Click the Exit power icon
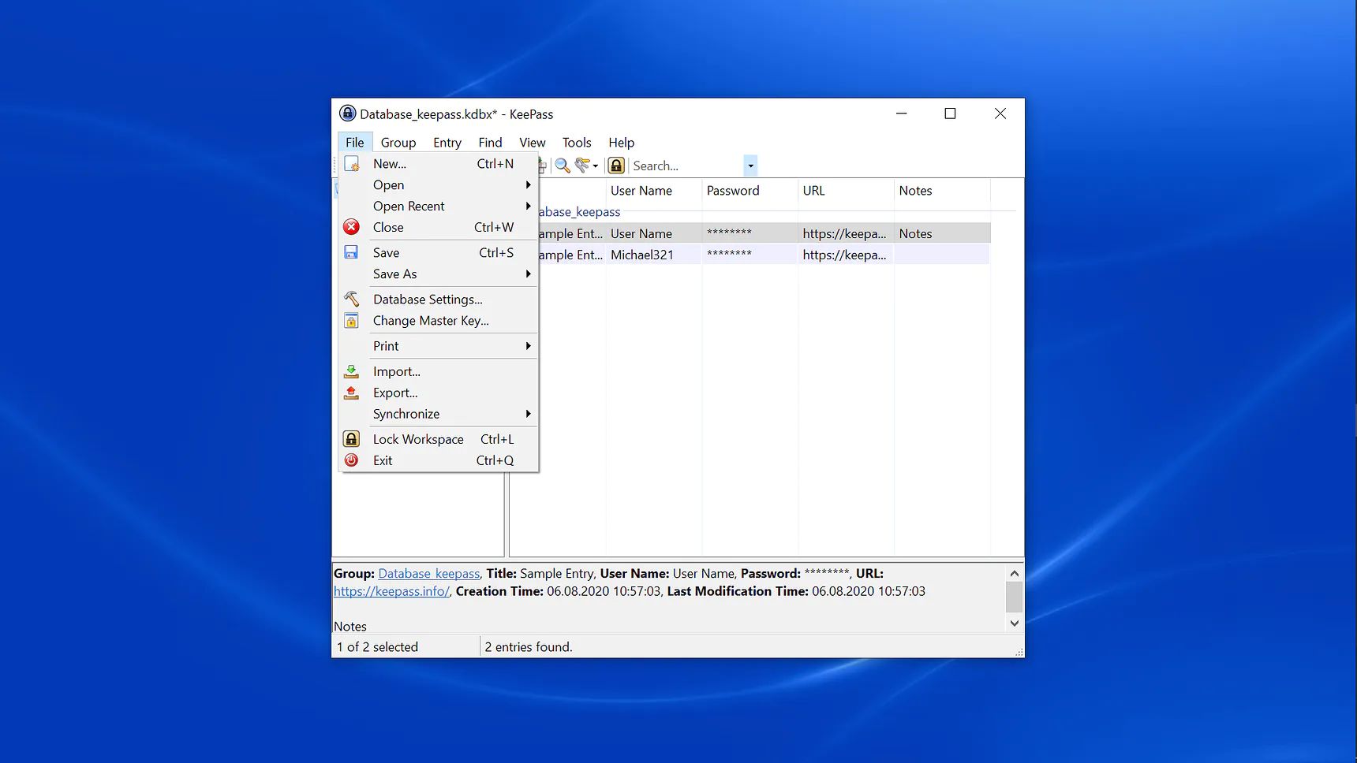Image resolution: width=1357 pixels, height=763 pixels. tap(352, 460)
